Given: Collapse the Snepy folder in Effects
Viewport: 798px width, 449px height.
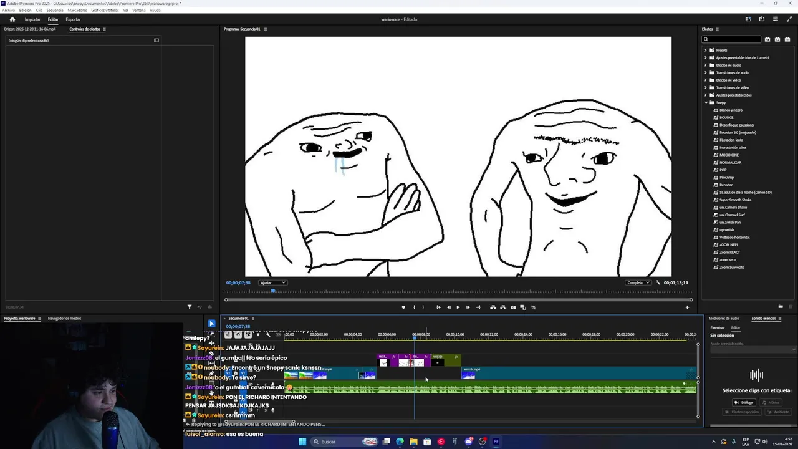Looking at the screenshot, I should [706, 102].
